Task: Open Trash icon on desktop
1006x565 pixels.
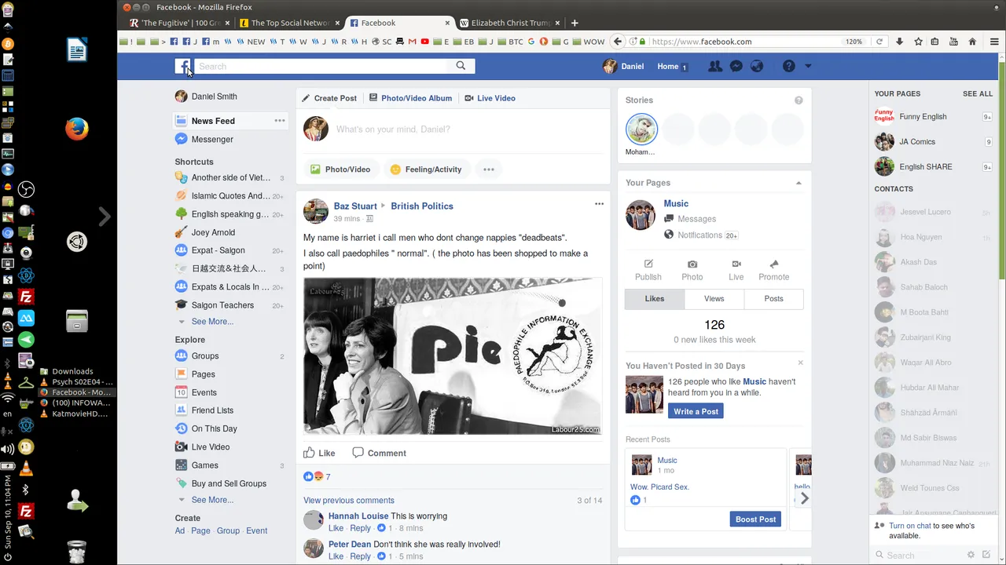Action: (x=76, y=552)
